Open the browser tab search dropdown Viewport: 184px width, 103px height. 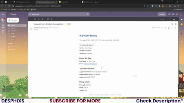[x=2, y=2]
